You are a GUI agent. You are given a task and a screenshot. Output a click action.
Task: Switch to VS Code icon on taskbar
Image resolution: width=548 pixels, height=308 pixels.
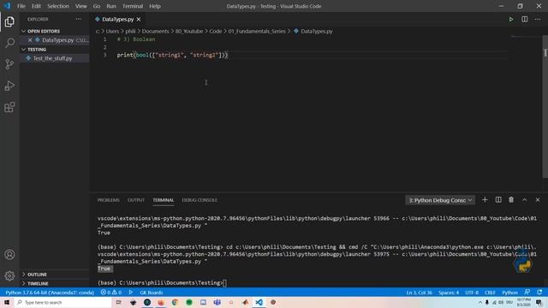[x=259, y=302]
